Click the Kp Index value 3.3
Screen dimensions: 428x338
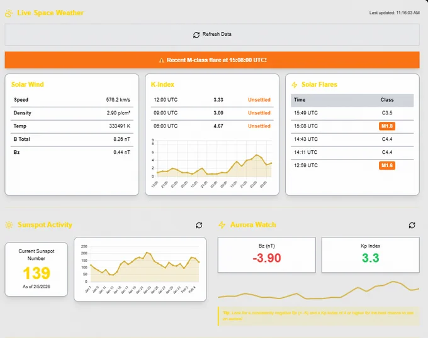point(370,258)
